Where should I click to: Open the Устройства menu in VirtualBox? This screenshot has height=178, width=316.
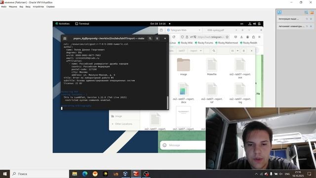pyautogui.click(x=39, y=6)
